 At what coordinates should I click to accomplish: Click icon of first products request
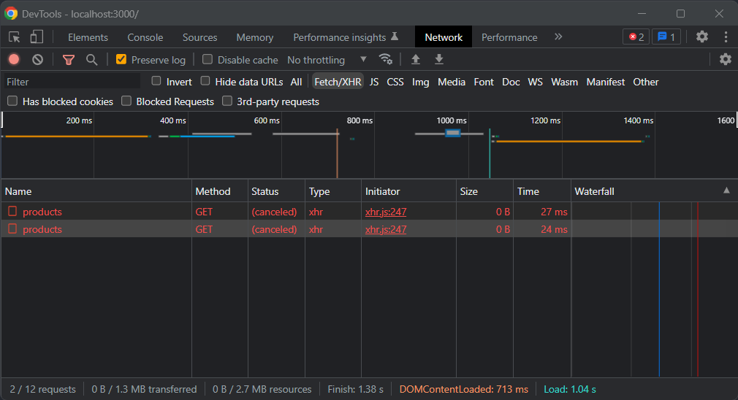(x=12, y=212)
